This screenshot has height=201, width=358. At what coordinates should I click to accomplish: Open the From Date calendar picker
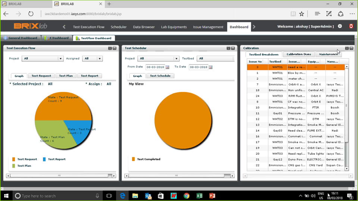[167, 67]
